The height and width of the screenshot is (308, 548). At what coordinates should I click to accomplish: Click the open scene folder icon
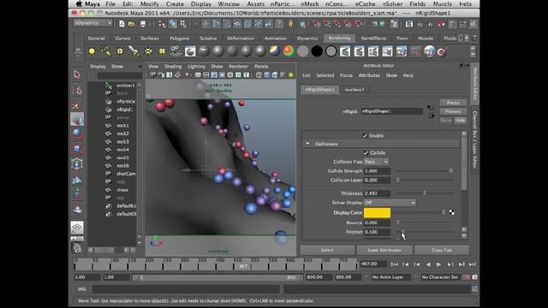tap(132, 24)
